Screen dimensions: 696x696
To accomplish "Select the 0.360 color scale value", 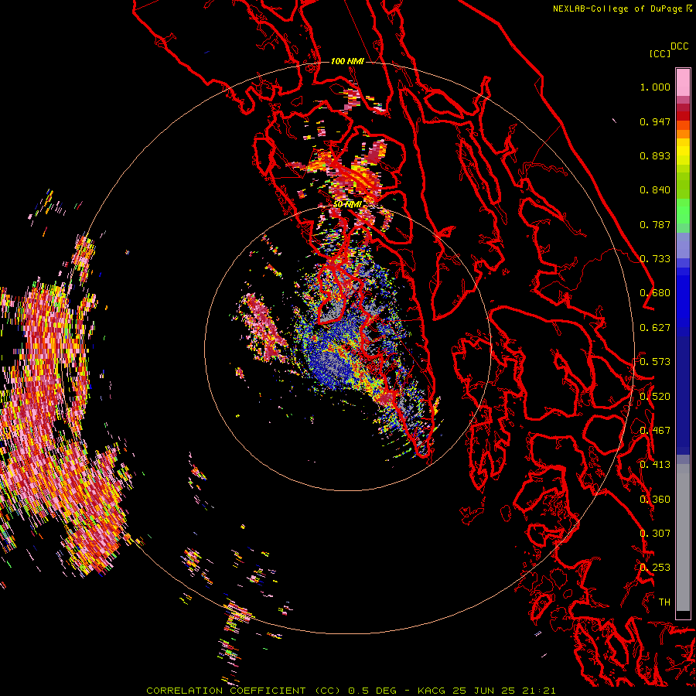I will click(655, 499).
